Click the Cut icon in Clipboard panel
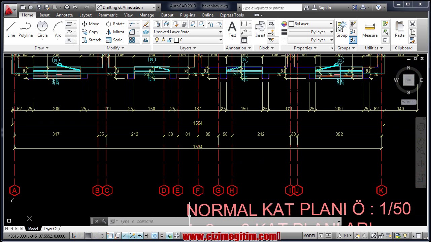Screen dimensions: 431x242 pos(412,24)
